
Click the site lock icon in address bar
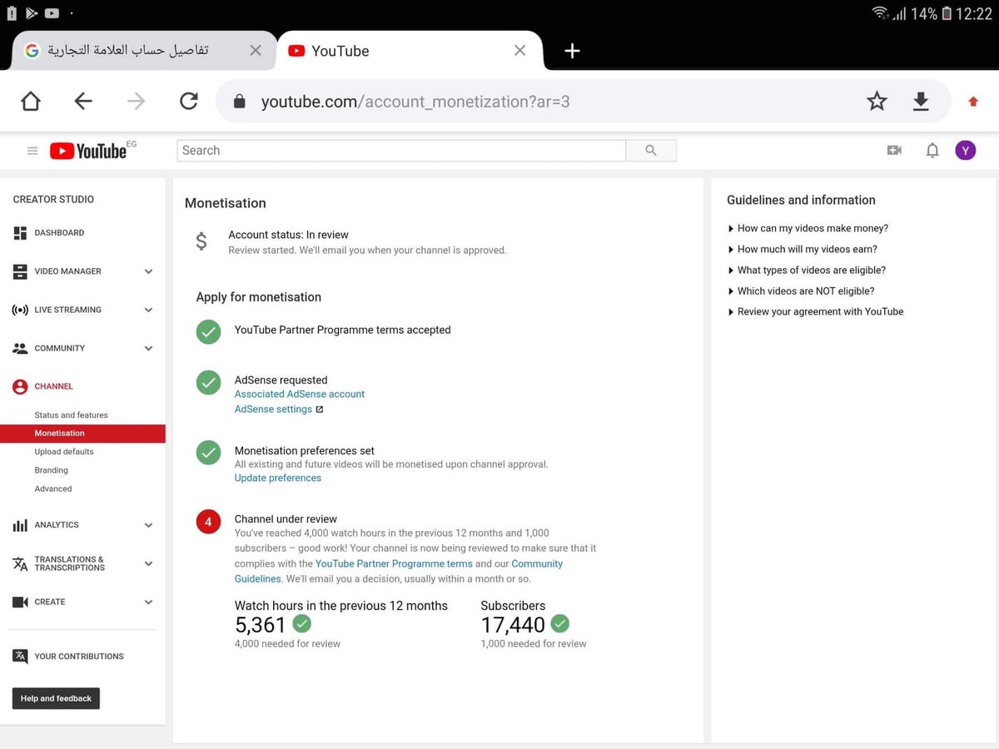coord(240,102)
